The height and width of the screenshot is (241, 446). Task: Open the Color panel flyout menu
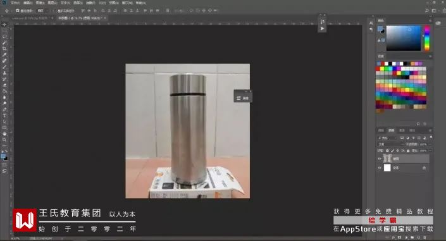coord(430,20)
